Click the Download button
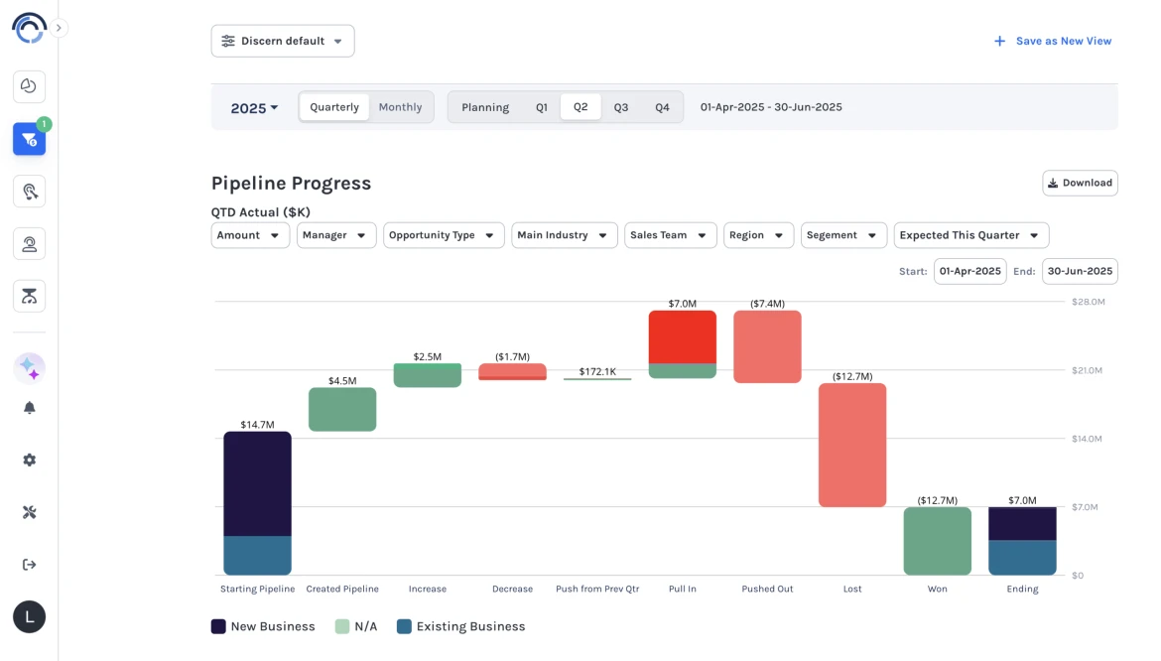The height and width of the screenshot is (661, 1161). (1080, 183)
